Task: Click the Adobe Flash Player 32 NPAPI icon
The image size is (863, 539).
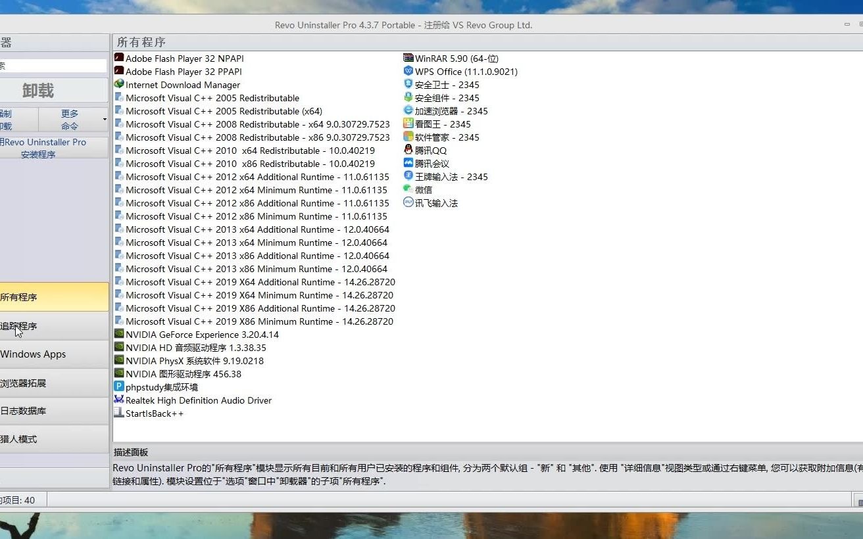Action: click(x=119, y=58)
